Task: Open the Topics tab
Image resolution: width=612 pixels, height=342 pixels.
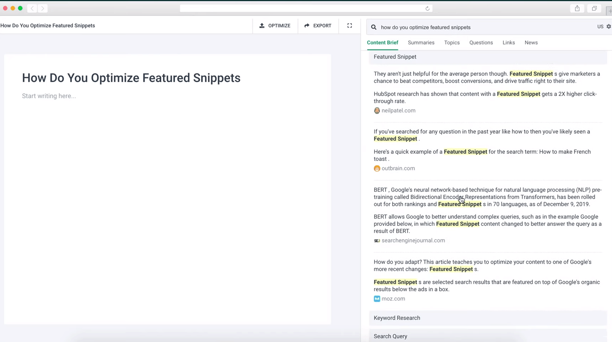Action: (452, 43)
